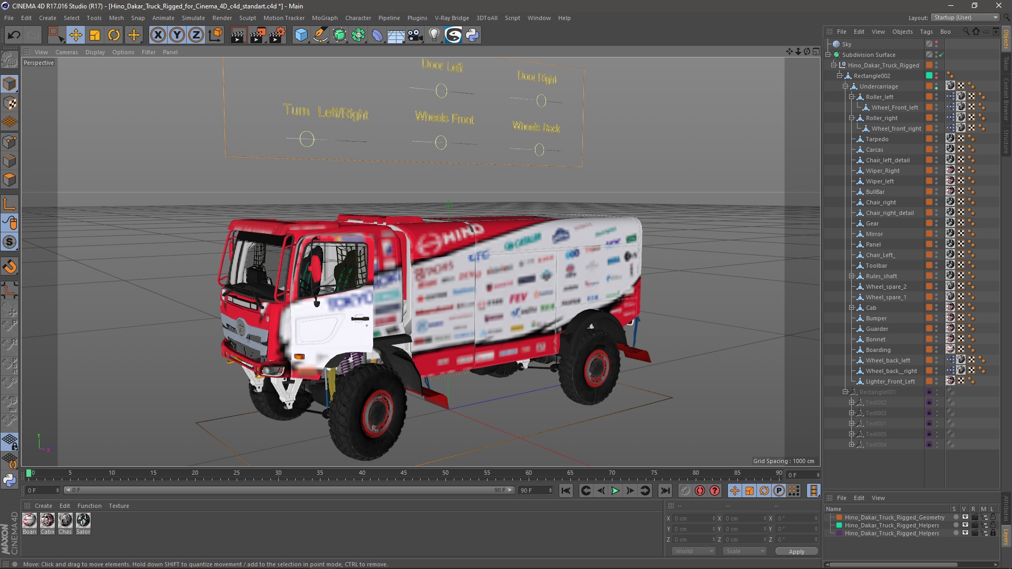Open Edit Render Settings icon
The height and width of the screenshot is (569, 1012).
277,35
